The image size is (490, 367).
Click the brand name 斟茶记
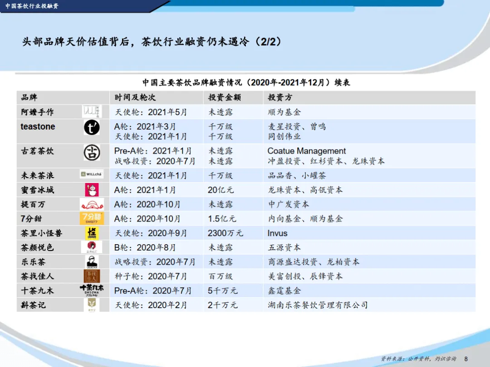pos(33,305)
